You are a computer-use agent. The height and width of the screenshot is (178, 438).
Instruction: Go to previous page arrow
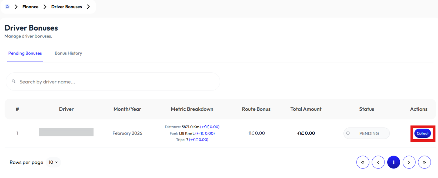click(x=378, y=162)
